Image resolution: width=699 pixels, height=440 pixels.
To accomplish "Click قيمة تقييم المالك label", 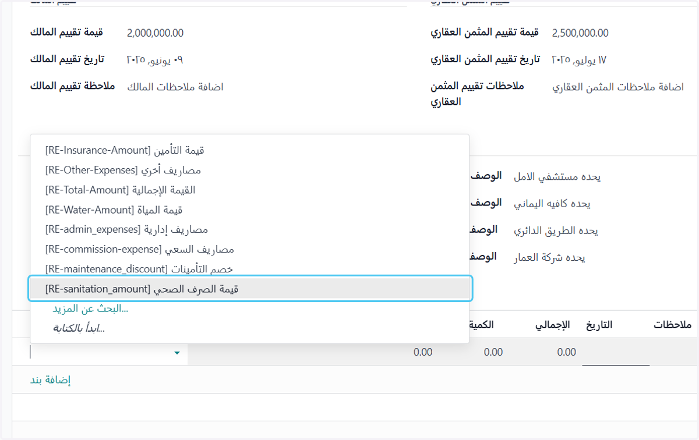I will [x=66, y=32].
